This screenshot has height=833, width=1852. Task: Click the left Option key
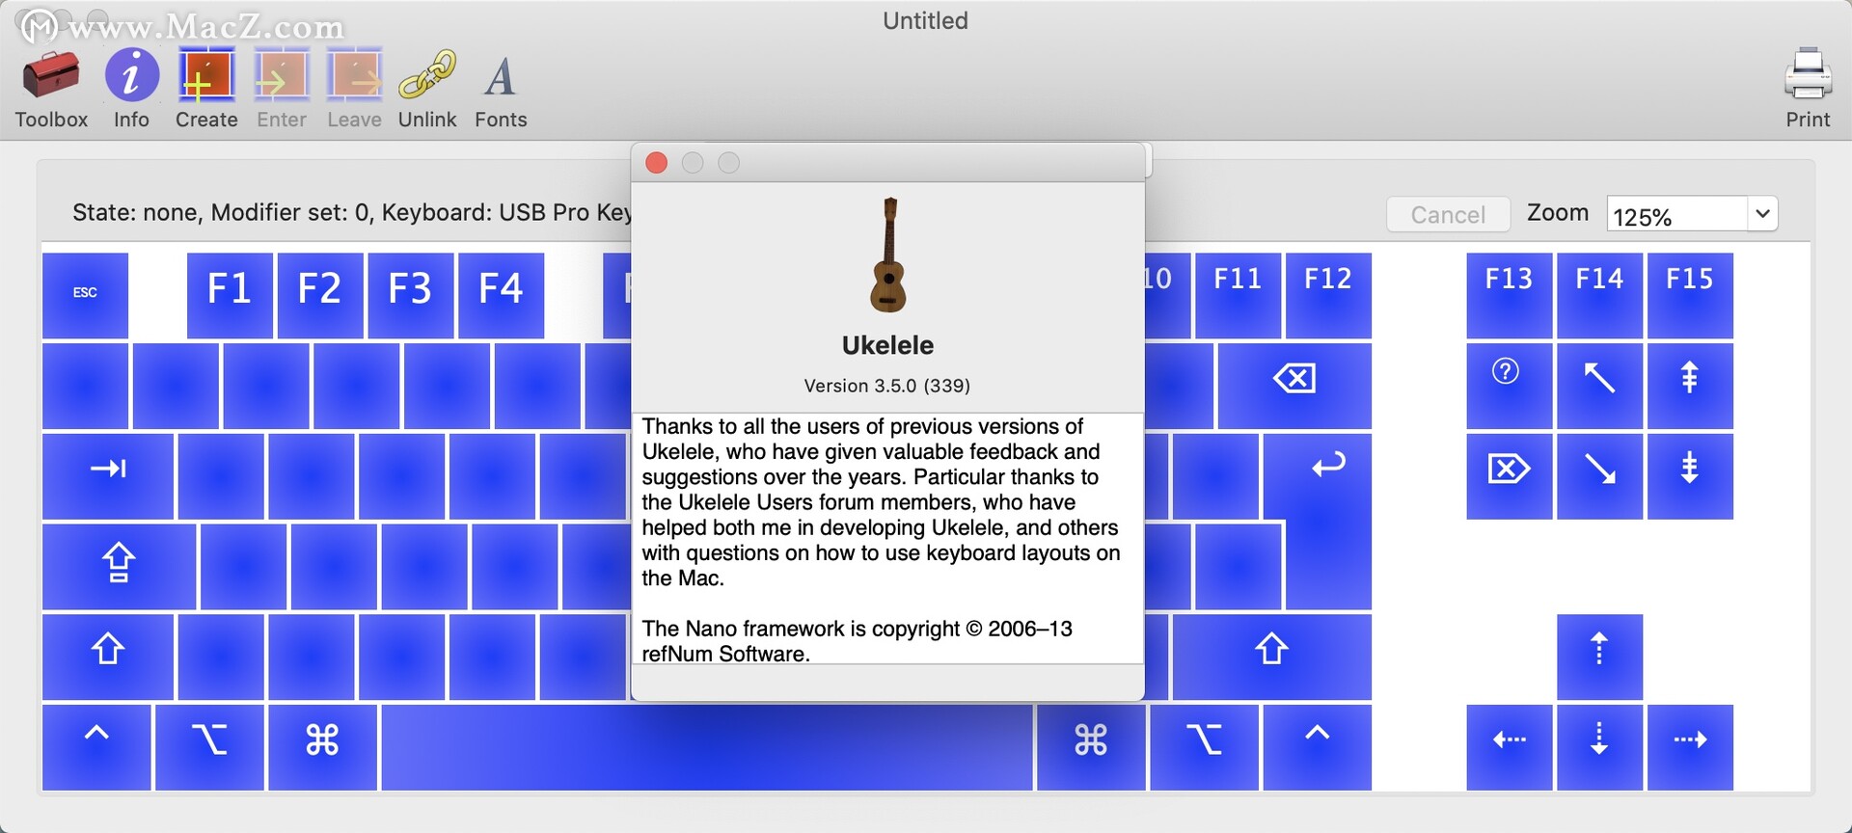pyautogui.click(x=209, y=748)
